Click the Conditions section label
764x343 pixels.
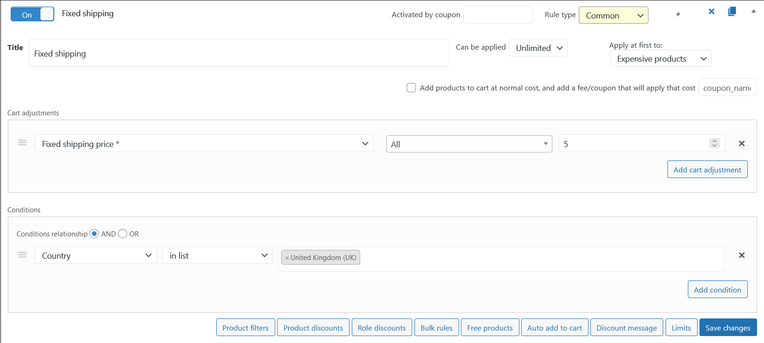[24, 210]
